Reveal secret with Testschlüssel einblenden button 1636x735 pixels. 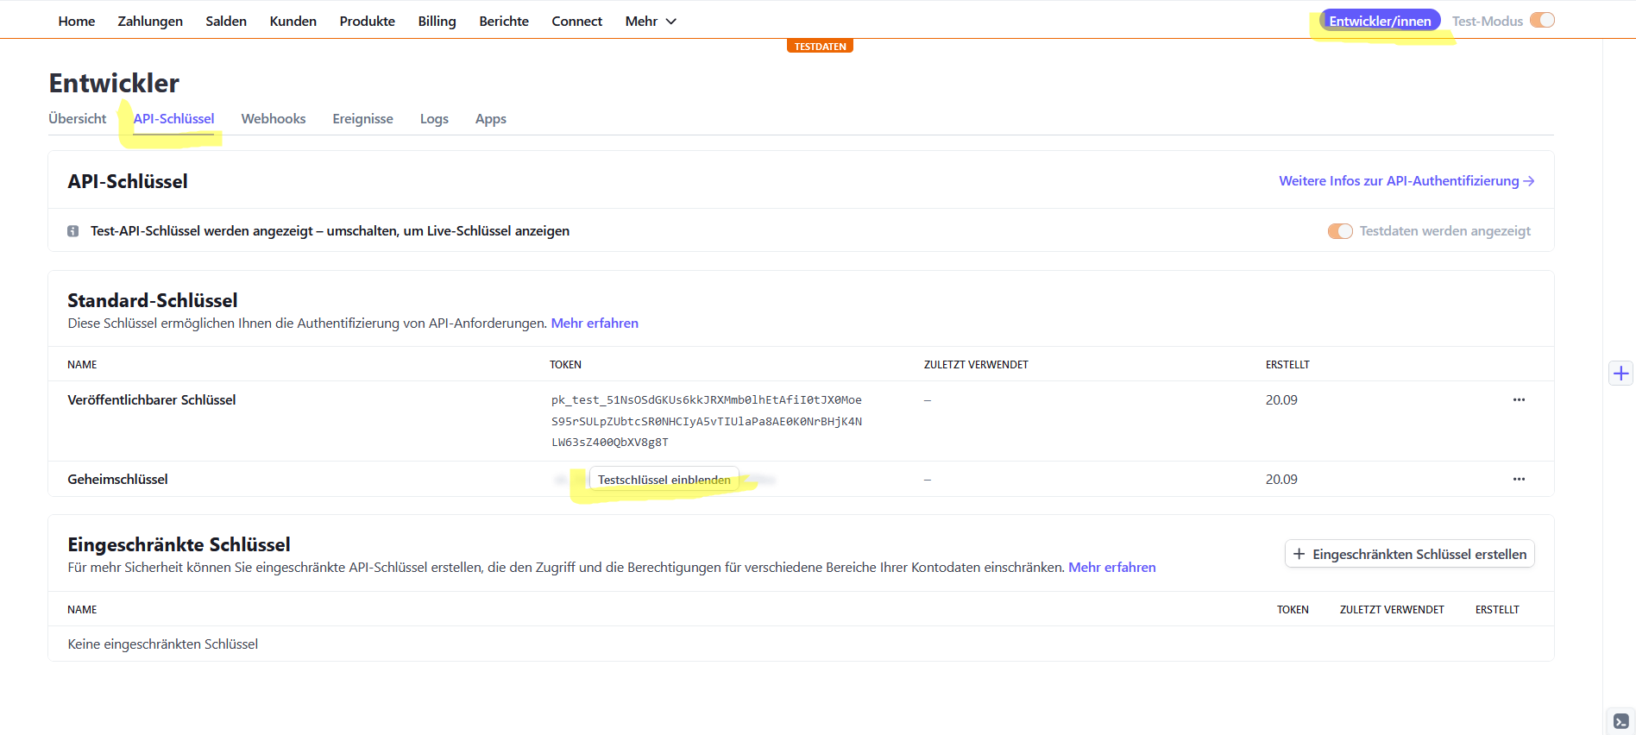pyautogui.click(x=664, y=480)
